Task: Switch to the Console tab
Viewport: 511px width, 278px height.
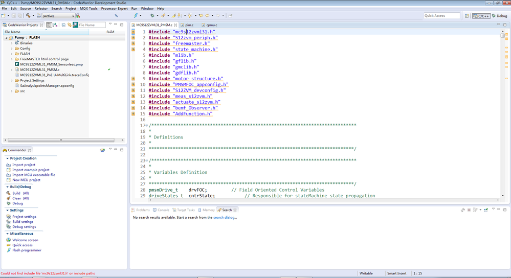Action: [x=161, y=210]
